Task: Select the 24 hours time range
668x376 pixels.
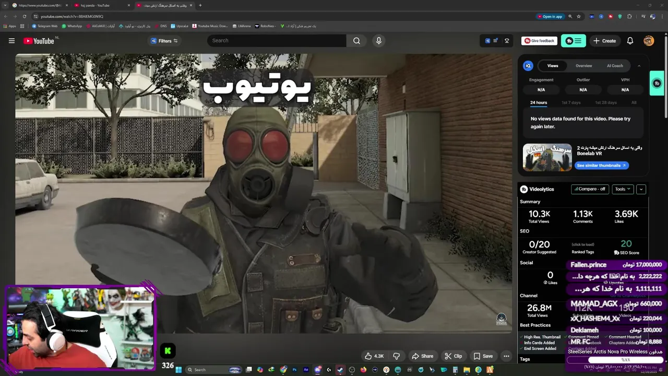Action: [539, 103]
